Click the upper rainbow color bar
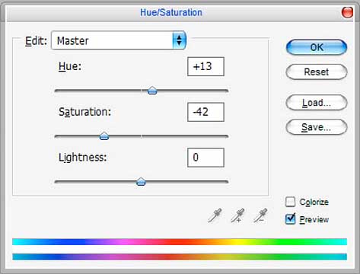Screen dimensions: 360x274 [180, 241]
